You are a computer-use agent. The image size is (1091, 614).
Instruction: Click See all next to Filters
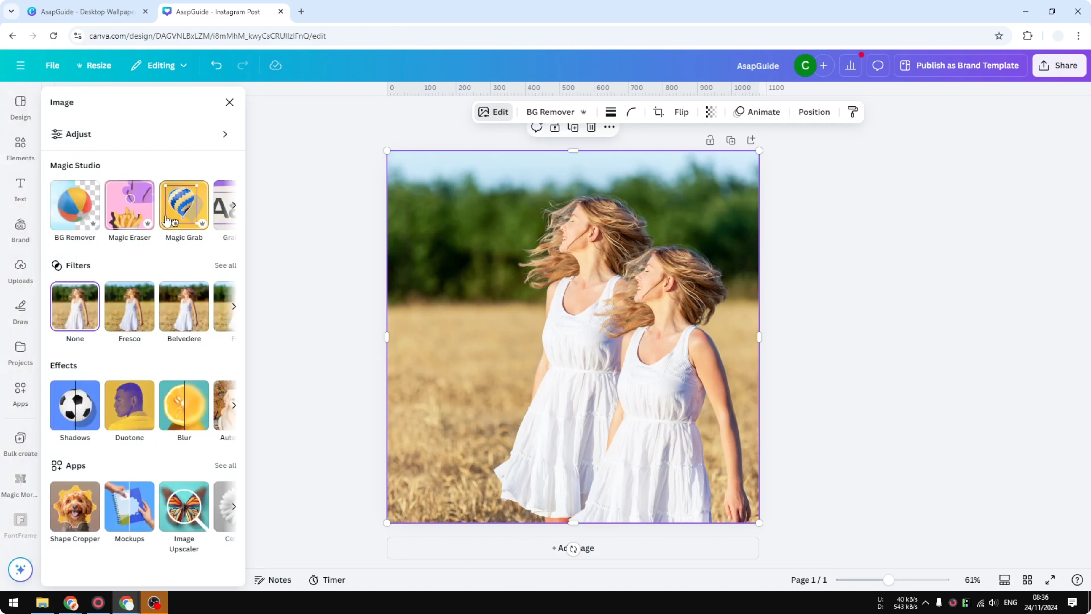point(225,265)
